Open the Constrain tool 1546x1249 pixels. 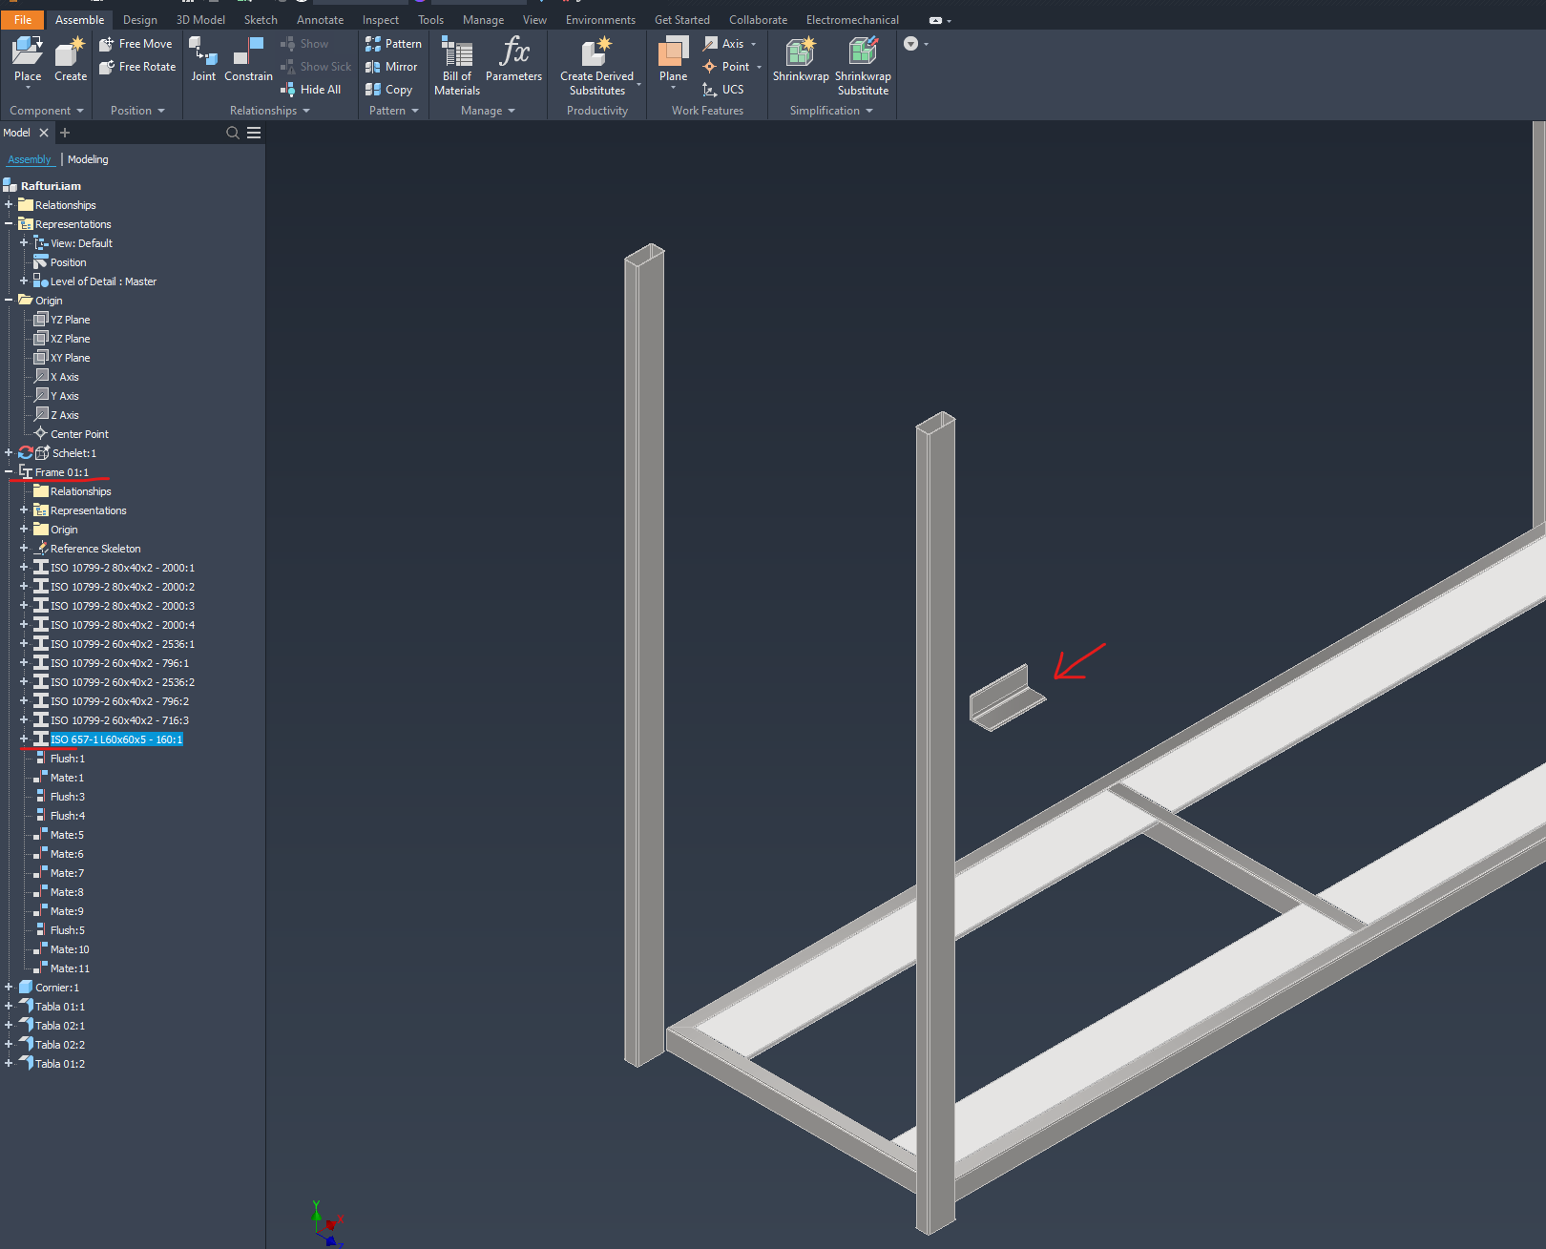[247, 57]
